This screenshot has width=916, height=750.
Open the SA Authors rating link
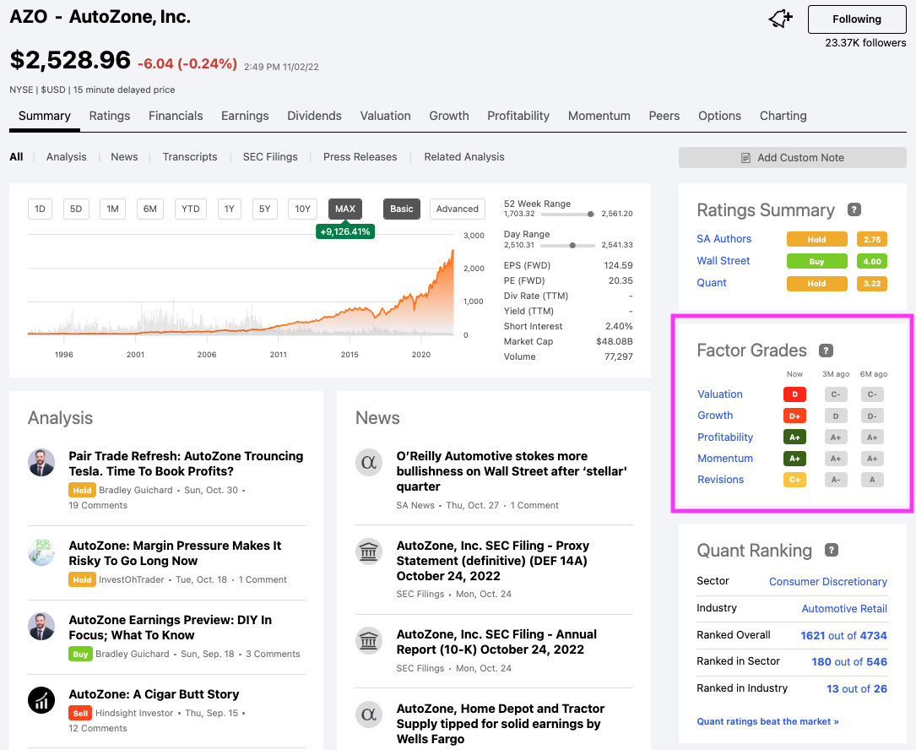724,238
